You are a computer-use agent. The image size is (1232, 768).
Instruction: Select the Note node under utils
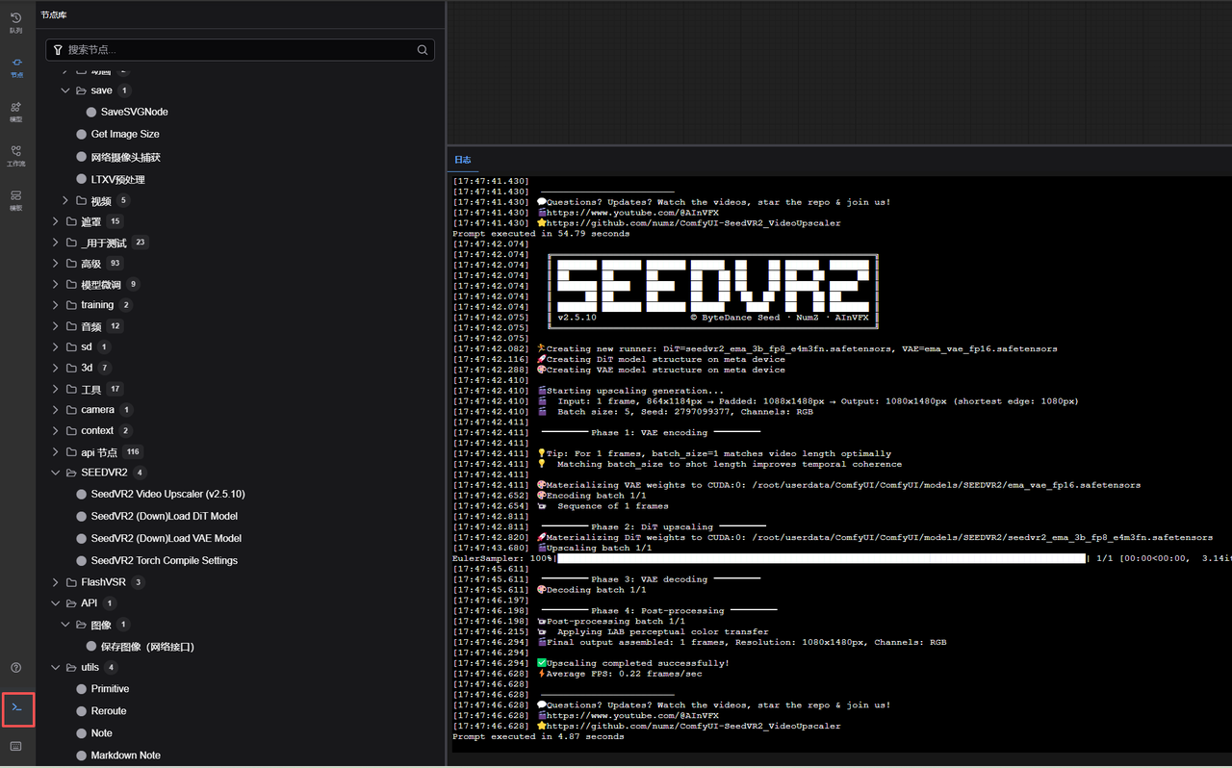pos(102,733)
